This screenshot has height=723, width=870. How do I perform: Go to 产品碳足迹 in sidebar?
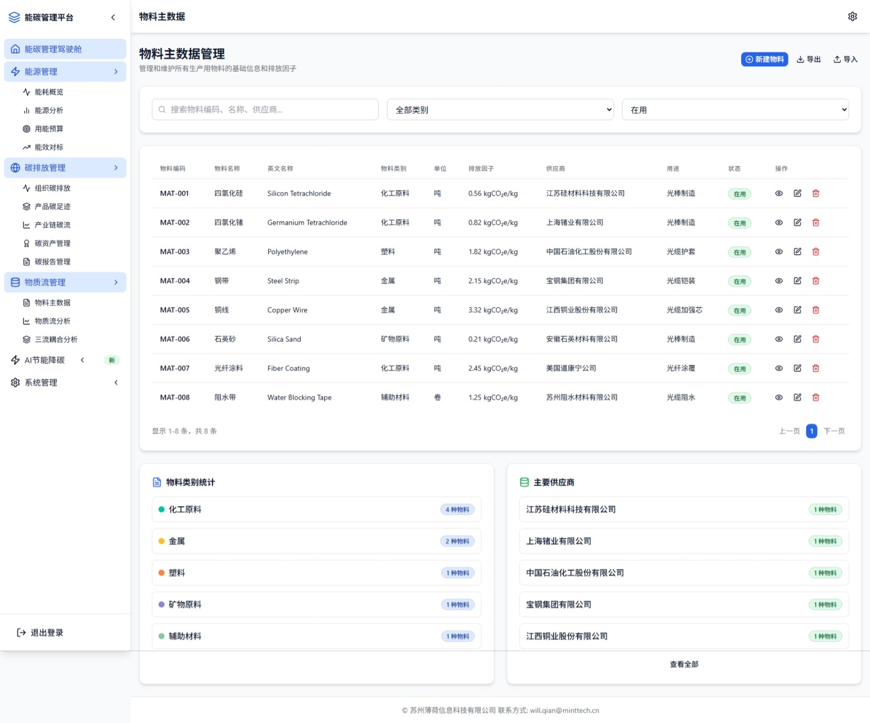pos(52,207)
